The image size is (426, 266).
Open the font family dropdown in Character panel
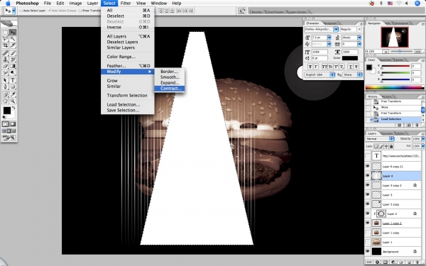click(x=336, y=29)
